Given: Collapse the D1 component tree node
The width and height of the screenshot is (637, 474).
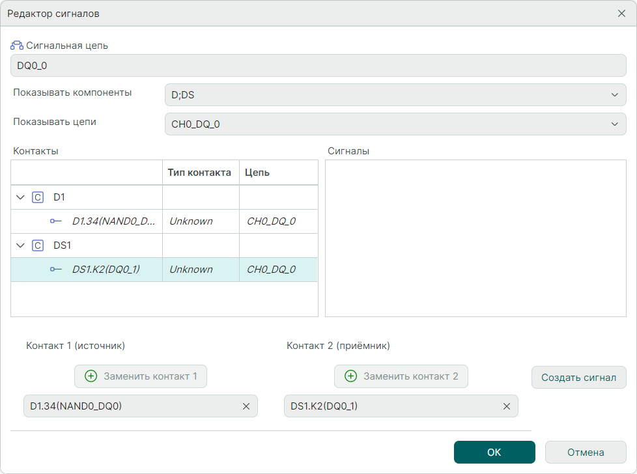Looking at the screenshot, I should (21, 197).
